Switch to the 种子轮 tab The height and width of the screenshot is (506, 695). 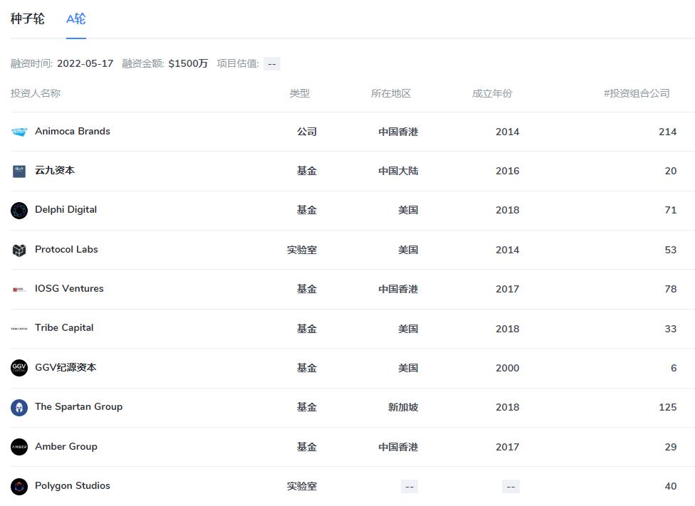pos(26,19)
